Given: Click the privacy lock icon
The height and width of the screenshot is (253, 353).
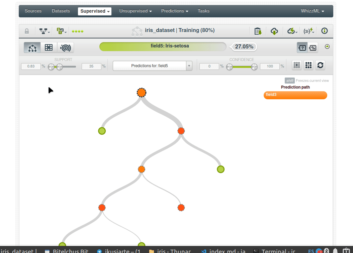Looking at the screenshot, I should click(x=27, y=31).
